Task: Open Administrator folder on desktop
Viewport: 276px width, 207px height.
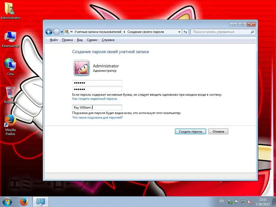Action: (10, 11)
